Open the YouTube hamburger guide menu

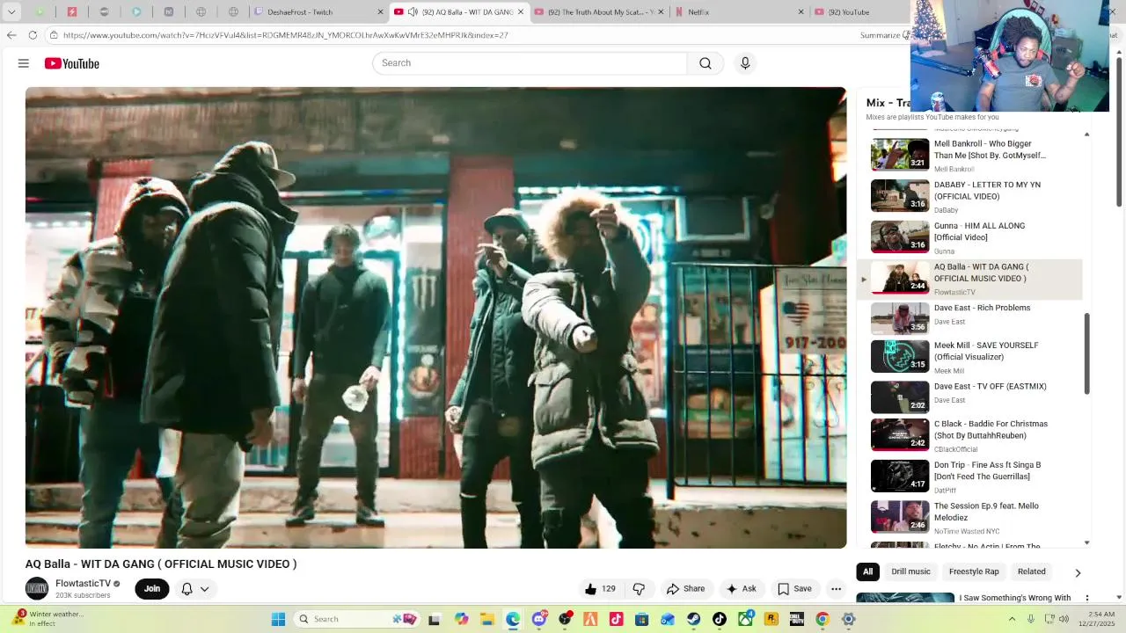pos(24,63)
